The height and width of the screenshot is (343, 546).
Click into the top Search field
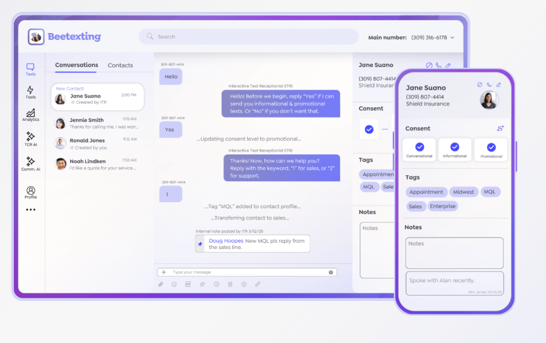pyautogui.click(x=248, y=37)
